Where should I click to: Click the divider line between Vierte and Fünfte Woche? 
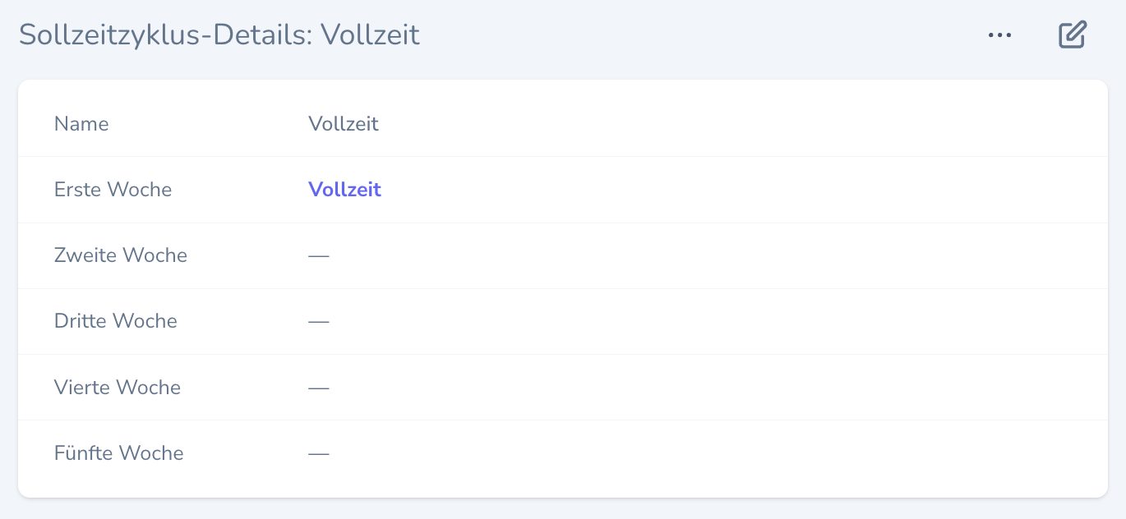tap(562, 420)
